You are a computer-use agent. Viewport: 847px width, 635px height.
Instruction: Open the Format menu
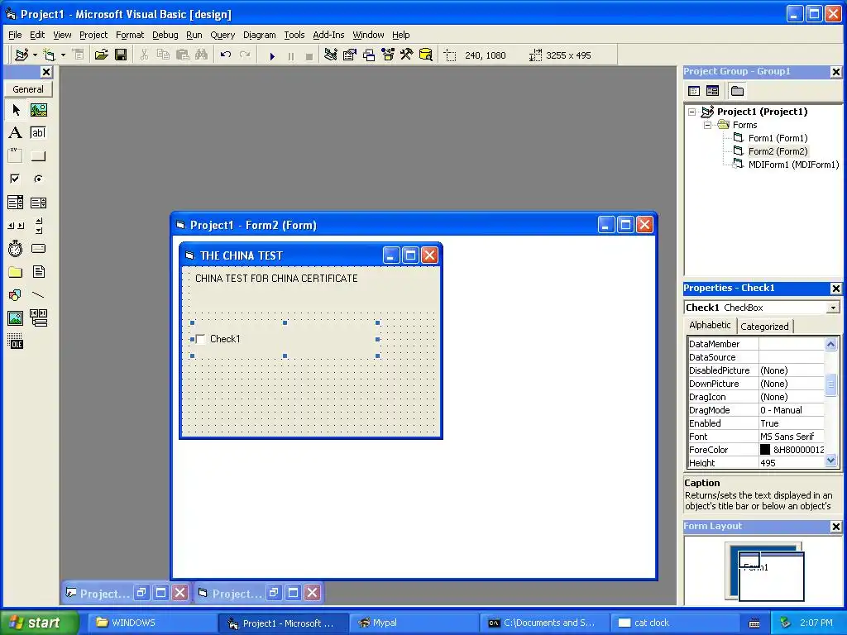[130, 35]
